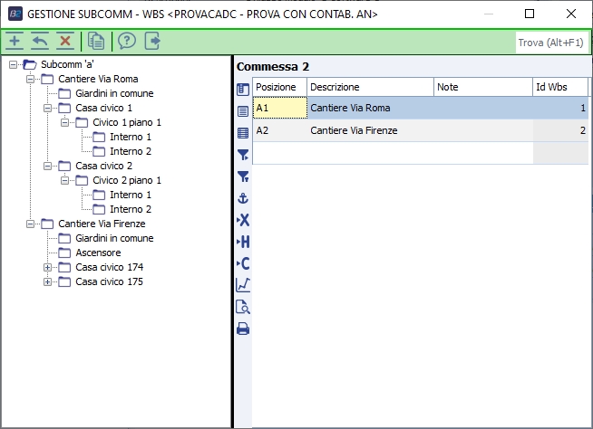Click the upper filter funnel icon

[243, 155]
